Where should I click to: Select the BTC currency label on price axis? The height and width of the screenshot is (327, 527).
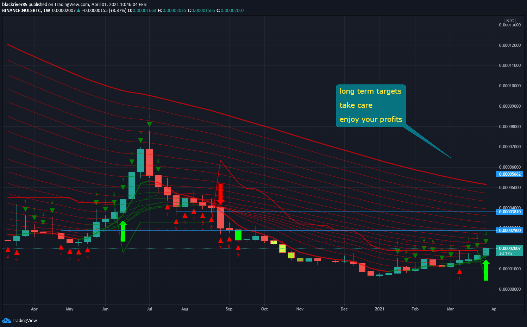click(x=510, y=21)
